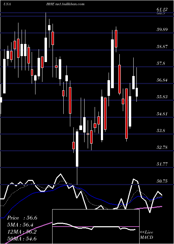Image resolution: width=174 pixels, height=244 pixels.
Task: Click the 12MA : 56.2 readout
Action: coord(22,232)
